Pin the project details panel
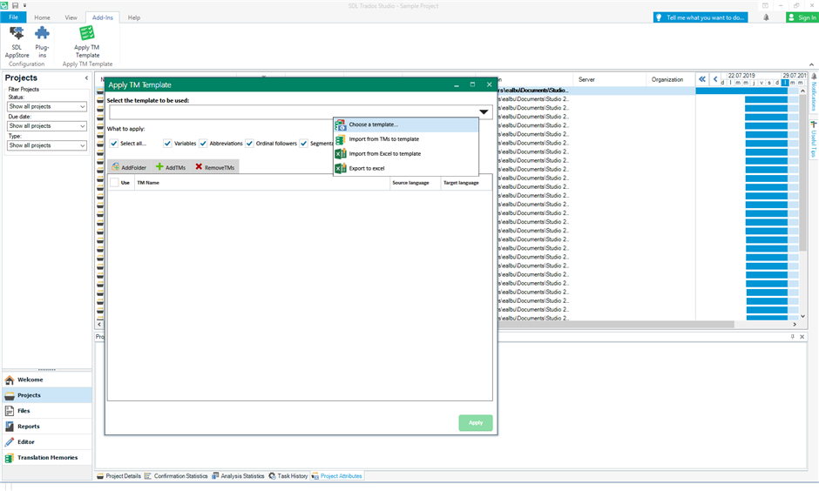The width and height of the screenshot is (819, 491). click(792, 337)
